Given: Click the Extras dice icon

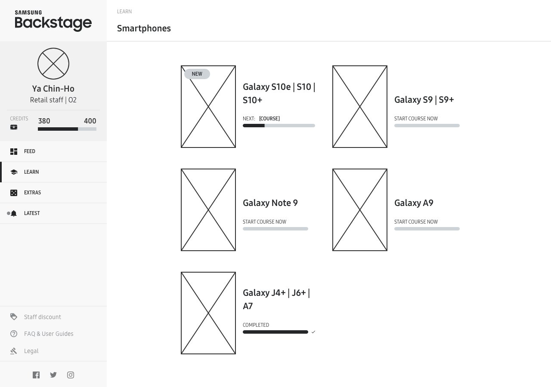Looking at the screenshot, I should click(x=14, y=193).
